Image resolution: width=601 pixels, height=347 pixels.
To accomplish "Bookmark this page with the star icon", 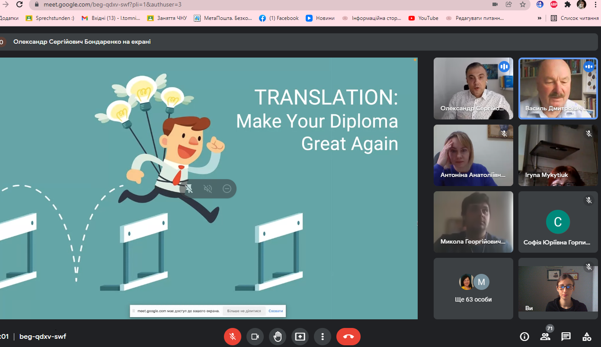I will [x=523, y=4].
